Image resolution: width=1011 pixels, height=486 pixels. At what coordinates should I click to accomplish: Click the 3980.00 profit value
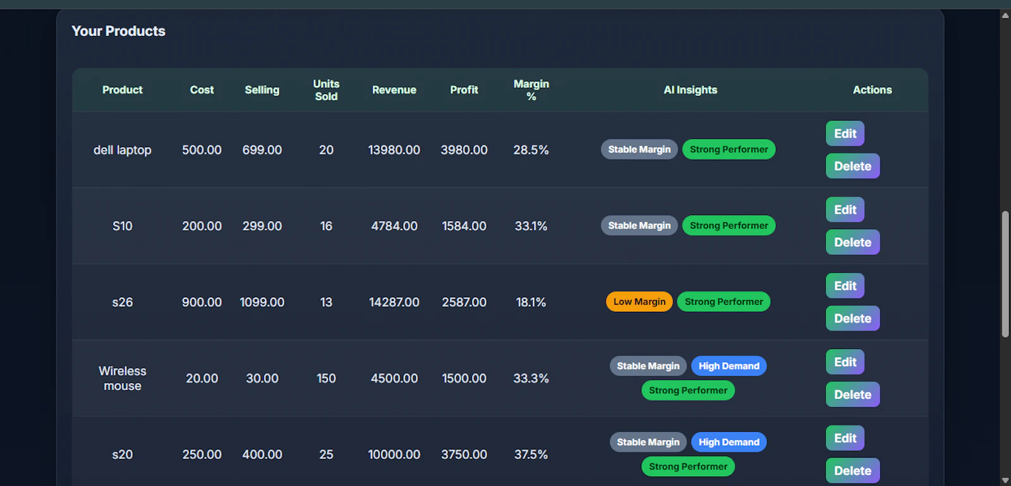pyautogui.click(x=464, y=150)
